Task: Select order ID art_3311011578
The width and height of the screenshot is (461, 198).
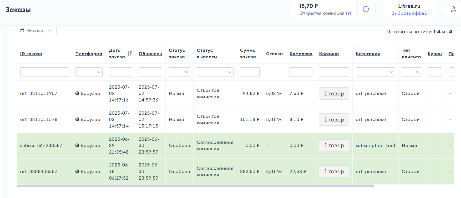Action: click(x=39, y=119)
